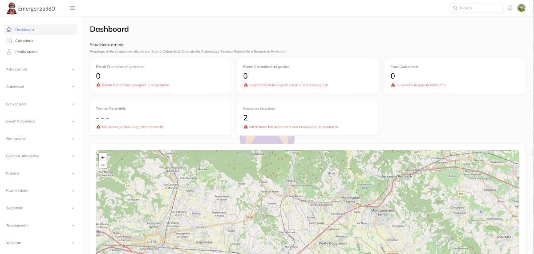Click the Profilo utente person icon
This screenshot has height=254, width=534.
(9, 52)
